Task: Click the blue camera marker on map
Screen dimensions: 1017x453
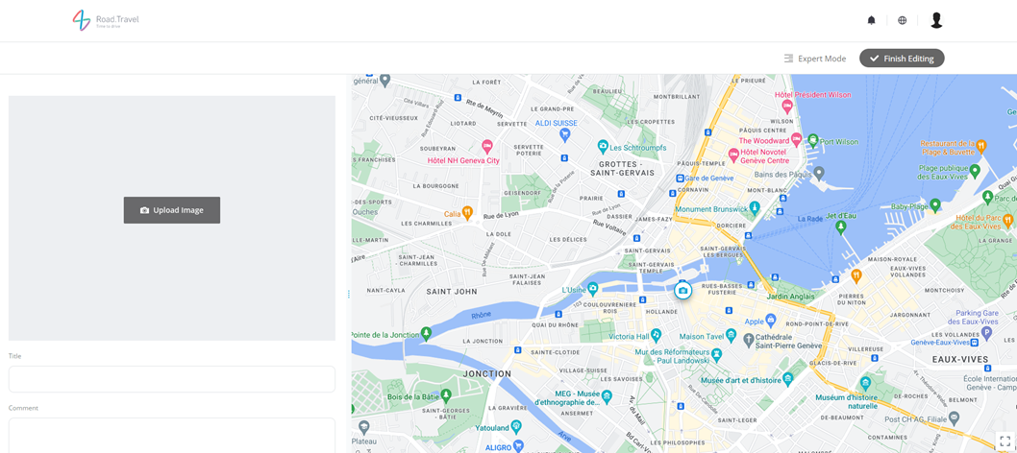Action: point(682,290)
